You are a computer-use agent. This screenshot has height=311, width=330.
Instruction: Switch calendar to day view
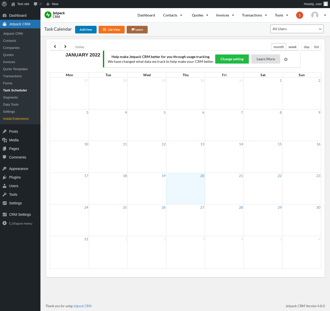tap(307, 47)
